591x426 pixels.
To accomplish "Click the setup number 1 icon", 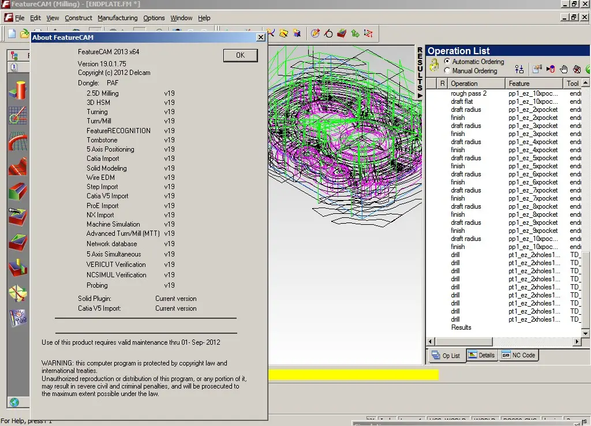I will pos(14,67).
